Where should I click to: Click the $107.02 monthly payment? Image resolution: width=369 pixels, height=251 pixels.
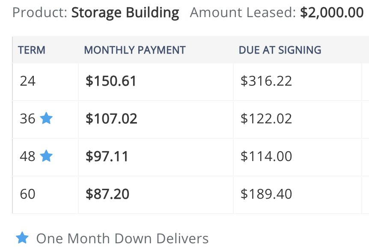click(111, 119)
